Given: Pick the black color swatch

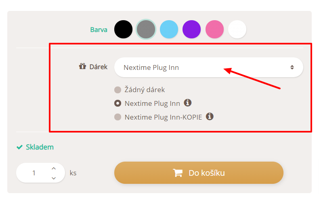Looking at the screenshot, I should 123,29.
